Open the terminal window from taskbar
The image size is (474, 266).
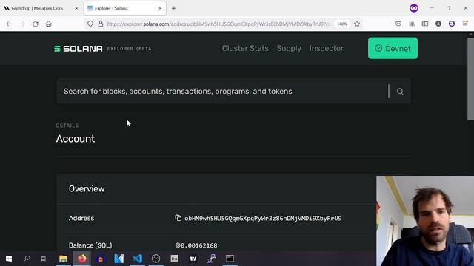[x=230, y=259]
